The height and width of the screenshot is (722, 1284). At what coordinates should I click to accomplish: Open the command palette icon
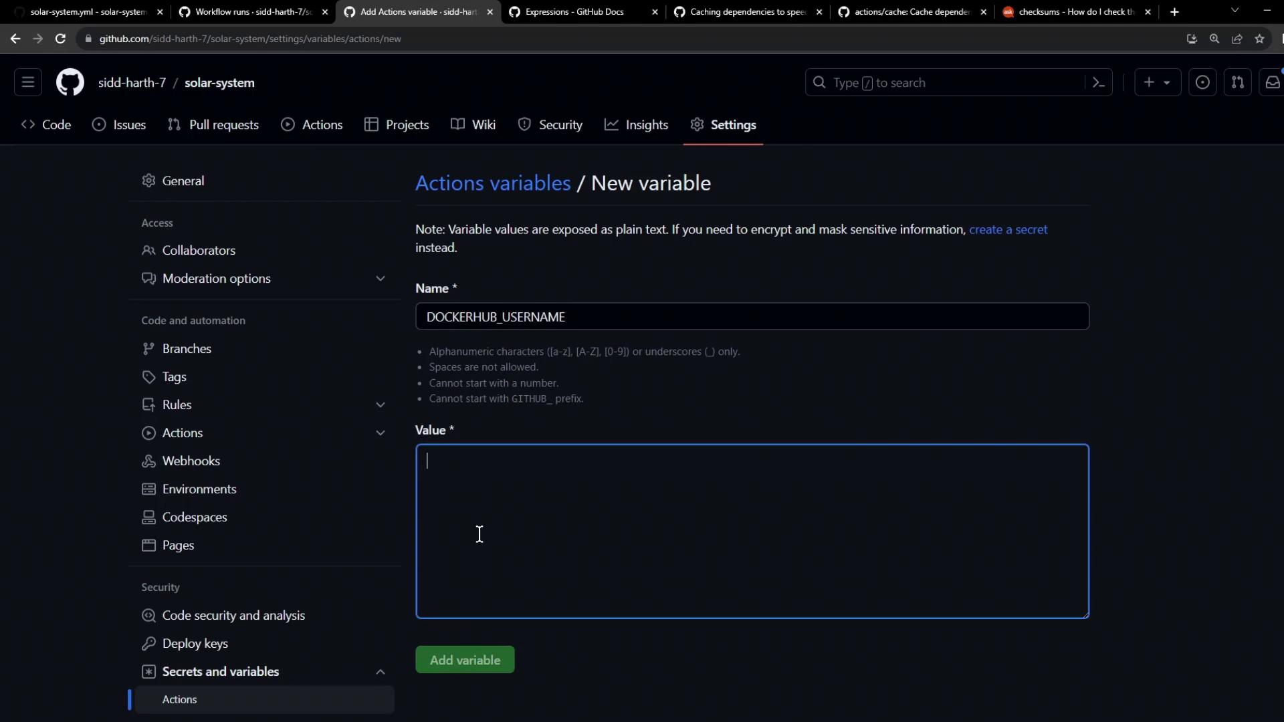[1098, 83]
